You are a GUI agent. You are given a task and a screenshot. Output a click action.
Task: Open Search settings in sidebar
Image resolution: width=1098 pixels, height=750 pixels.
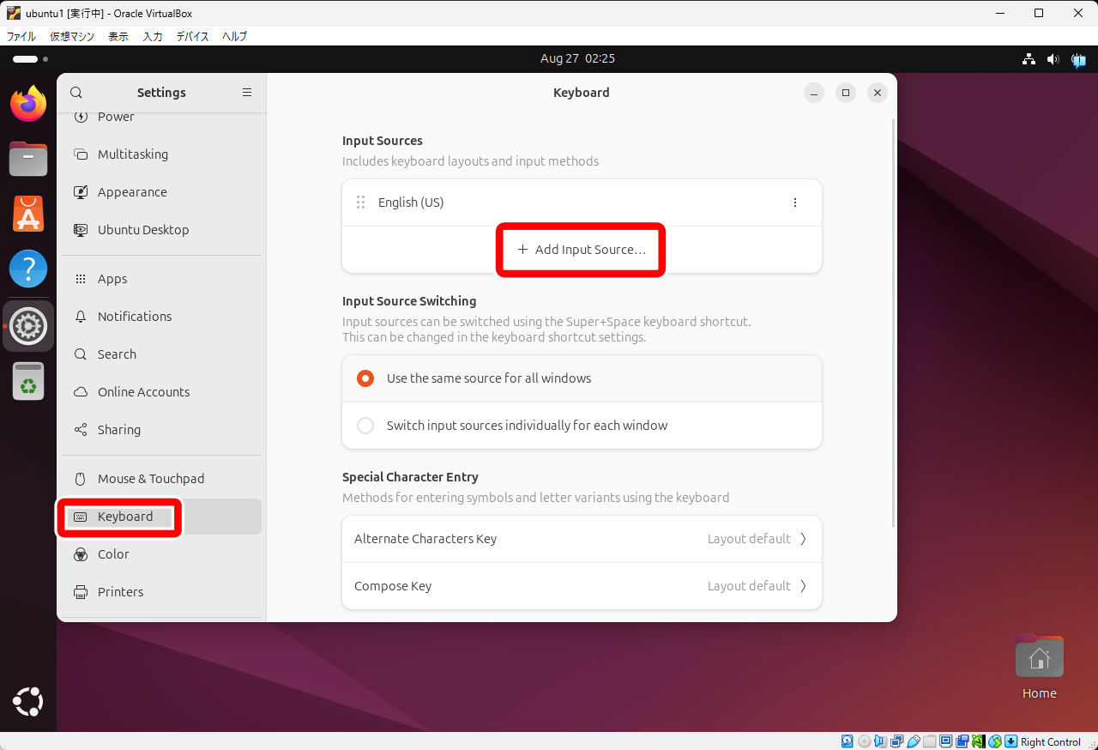click(161, 354)
